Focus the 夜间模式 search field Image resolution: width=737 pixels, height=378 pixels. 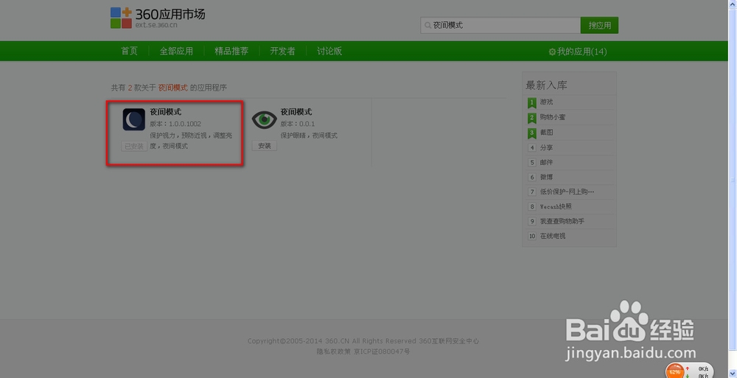click(x=500, y=25)
